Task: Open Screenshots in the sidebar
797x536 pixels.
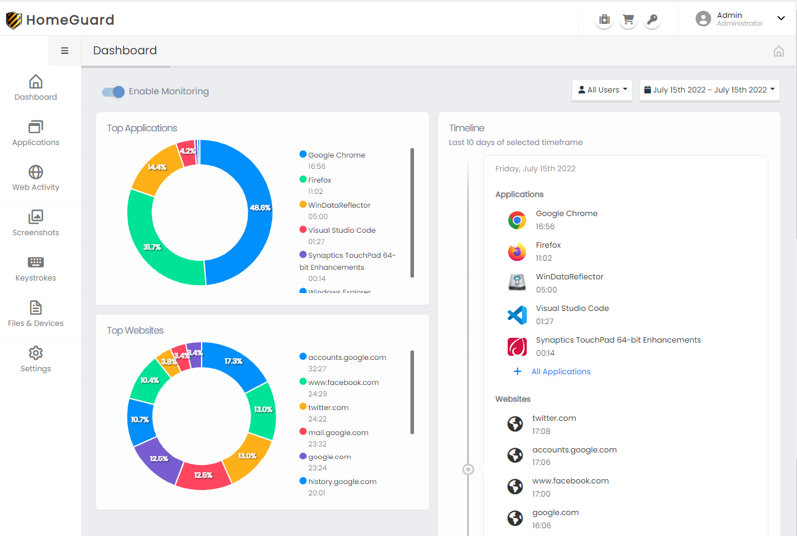Action: pos(36,224)
